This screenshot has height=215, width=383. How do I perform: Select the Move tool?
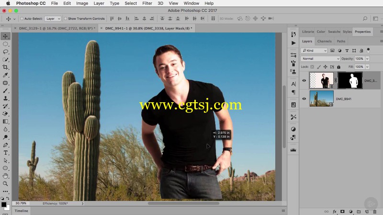click(x=5, y=36)
